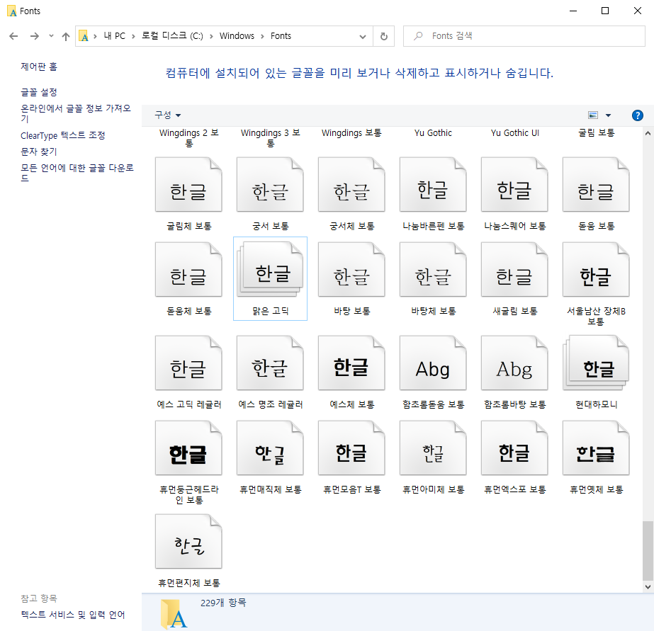Select the 휴먼편지체 보통 font icon
The image size is (654, 631).
tap(188, 541)
